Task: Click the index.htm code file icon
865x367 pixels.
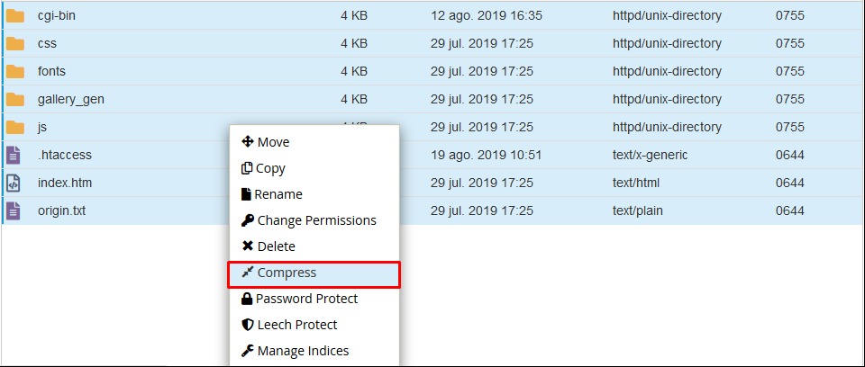Action: tap(14, 183)
